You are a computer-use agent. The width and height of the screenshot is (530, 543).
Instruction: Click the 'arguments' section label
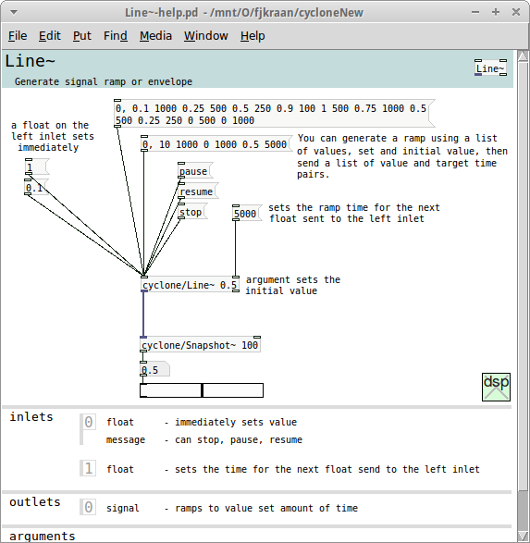tap(43, 537)
